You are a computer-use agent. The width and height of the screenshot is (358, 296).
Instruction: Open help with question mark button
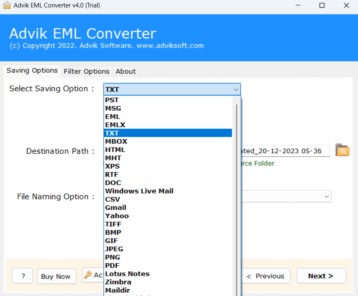[x=23, y=276]
